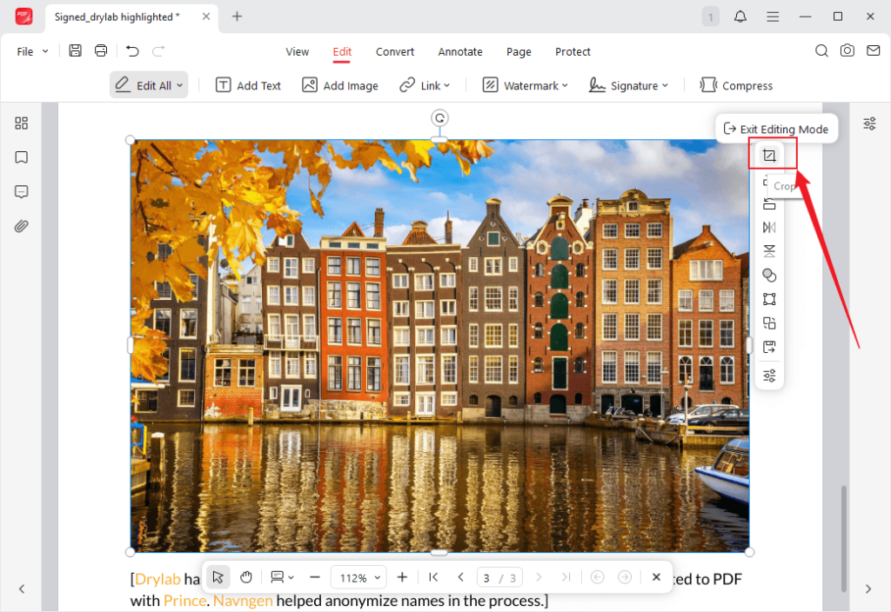Select the Crop tool in the image panel
891x612 pixels.
point(769,154)
